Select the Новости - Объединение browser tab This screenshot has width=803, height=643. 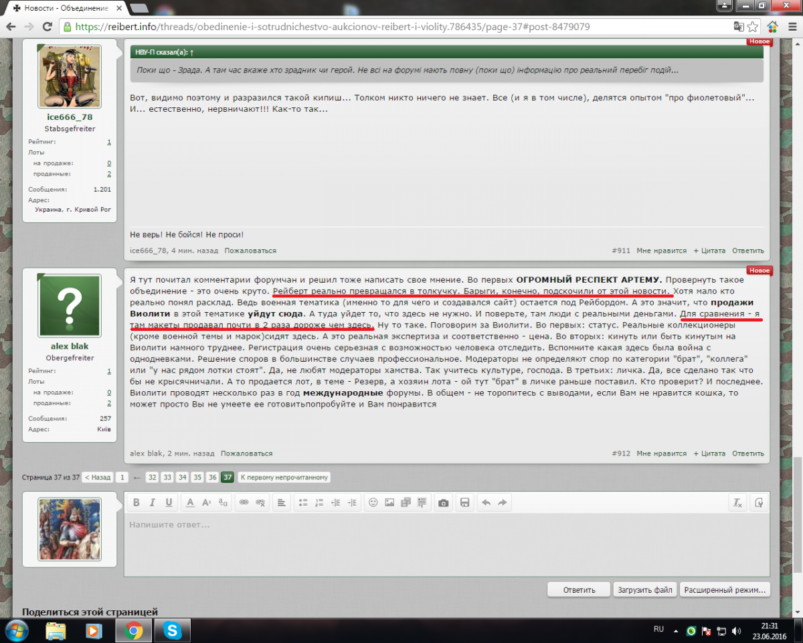(x=66, y=8)
